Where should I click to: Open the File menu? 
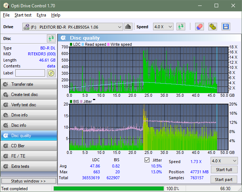click(6, 15)
